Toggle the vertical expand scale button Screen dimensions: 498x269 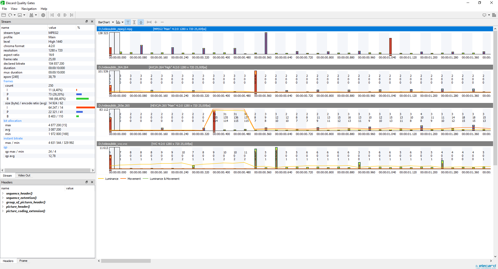coord(134,22)
